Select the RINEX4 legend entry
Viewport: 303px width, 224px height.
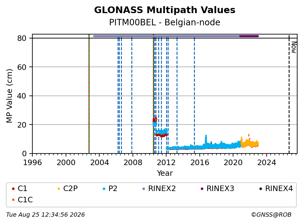click(x=276, y=189)
